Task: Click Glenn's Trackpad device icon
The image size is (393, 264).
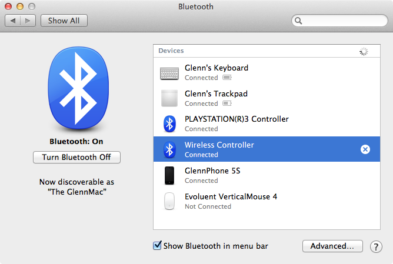Action: (169, 98)
